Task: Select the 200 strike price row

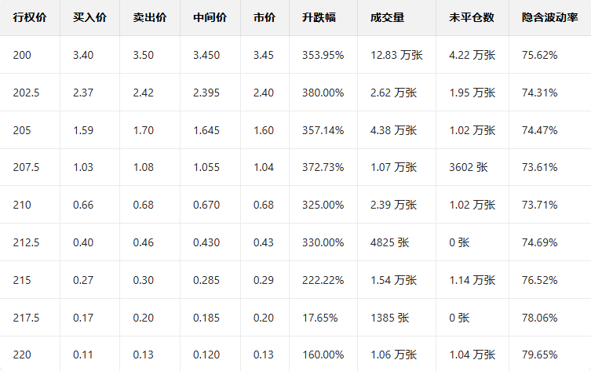Action: (x=23, y=55)
